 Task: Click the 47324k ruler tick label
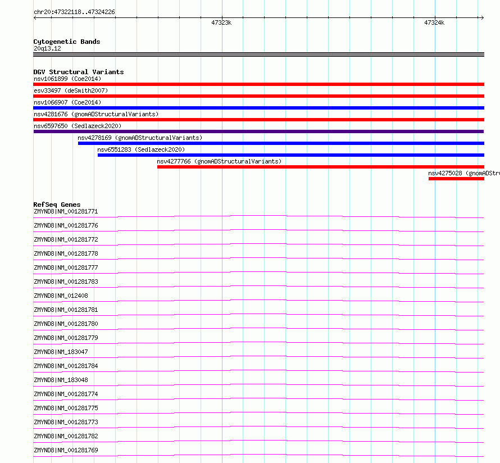tap(434, 22)
